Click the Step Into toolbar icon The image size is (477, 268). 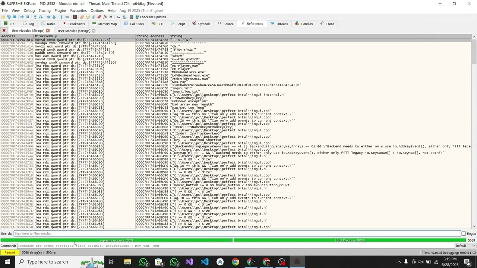tap(35, 17)
